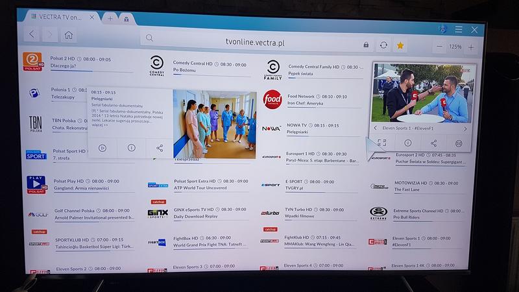Open Comedy Central Family 'Pępek świata' entry
This screenshot has width=519, height=292.
pyautogui.click(x=326, y=71)
